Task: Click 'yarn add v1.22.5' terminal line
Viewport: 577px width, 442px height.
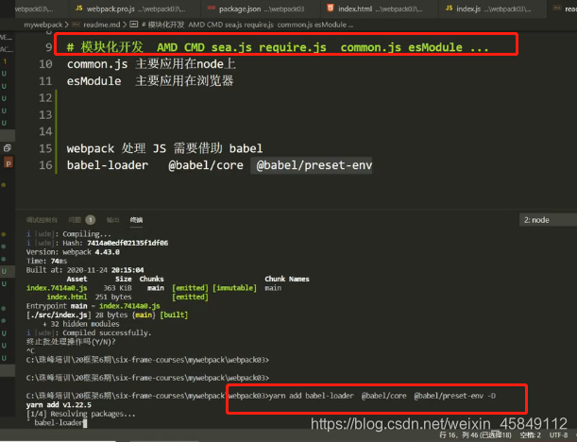Action: click(59, 405)
